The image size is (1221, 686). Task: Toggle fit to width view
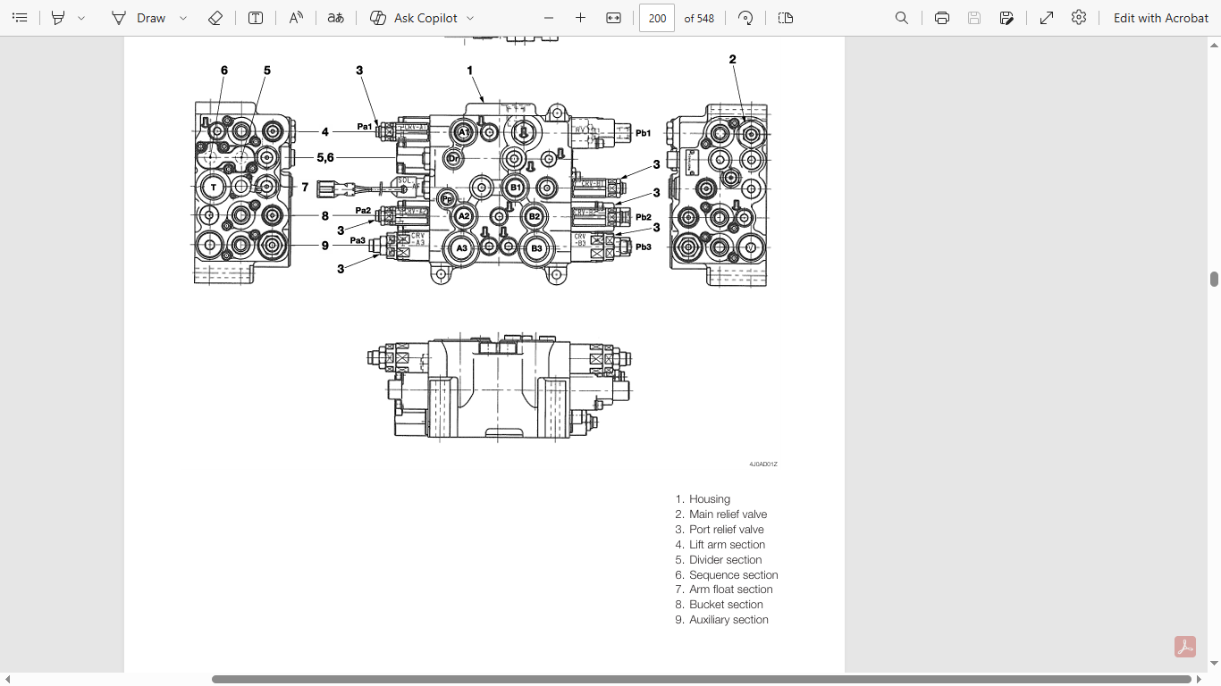(613, 18)
